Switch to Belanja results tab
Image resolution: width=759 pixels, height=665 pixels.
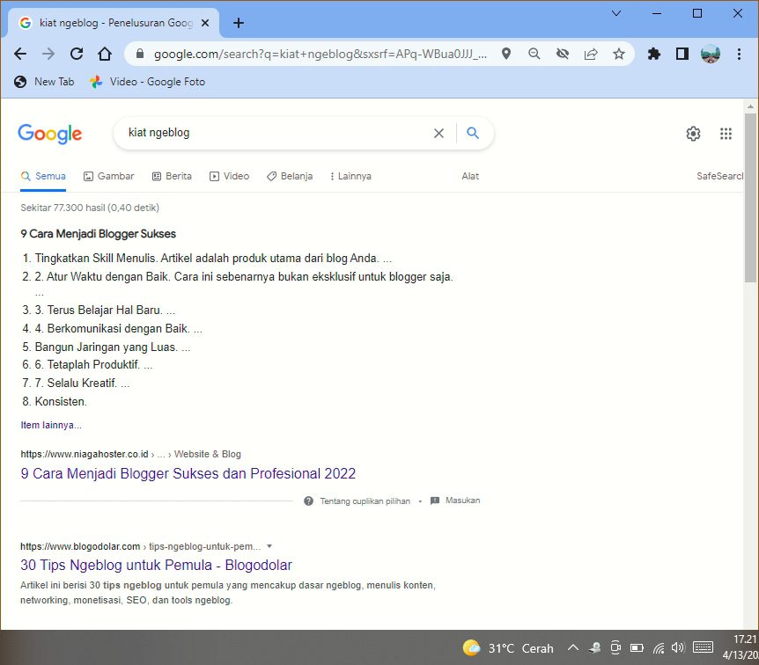(x=290, y=176)
